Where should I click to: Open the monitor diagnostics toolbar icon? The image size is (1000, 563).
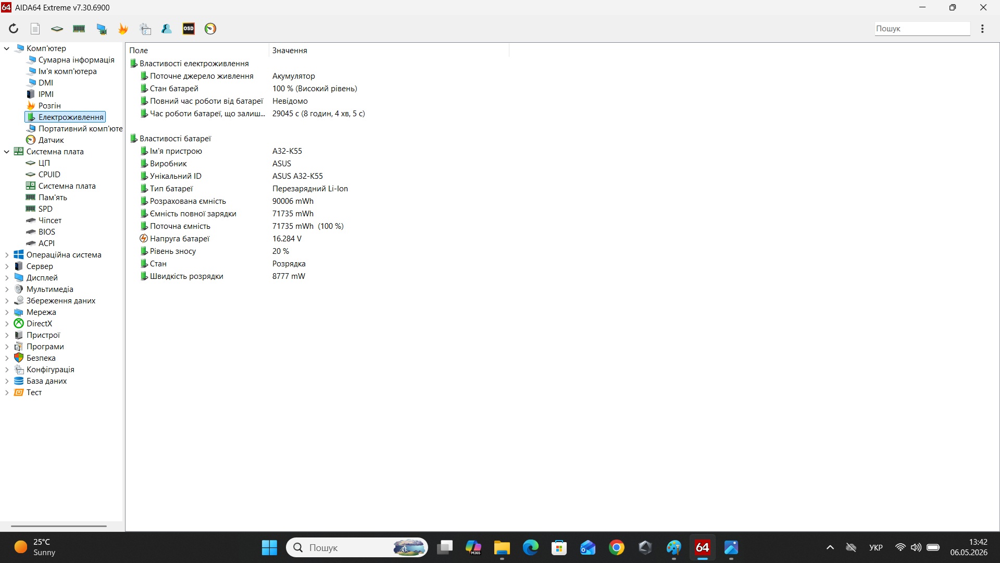click(x=102, y=29)
